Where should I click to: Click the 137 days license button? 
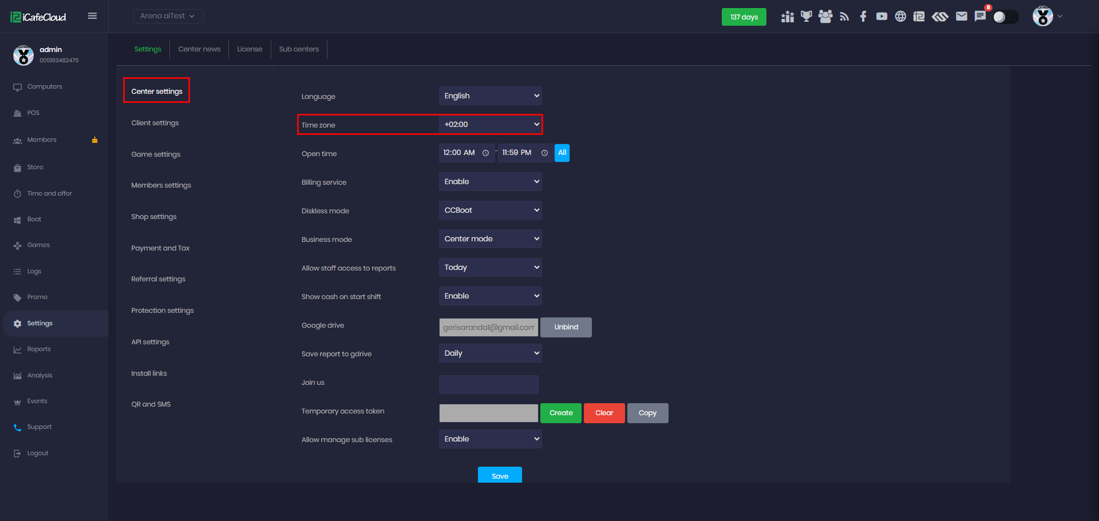point(744,17)
